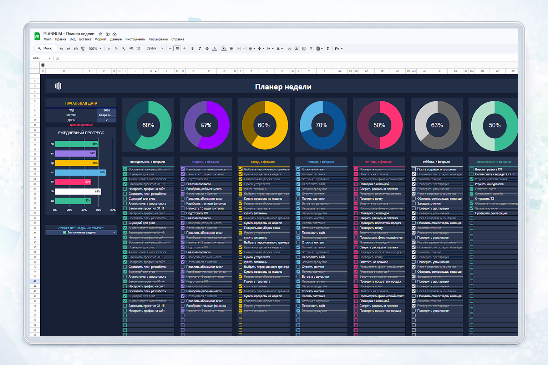Click the insert link icon
548x365 pixels.
click(289, 49)
